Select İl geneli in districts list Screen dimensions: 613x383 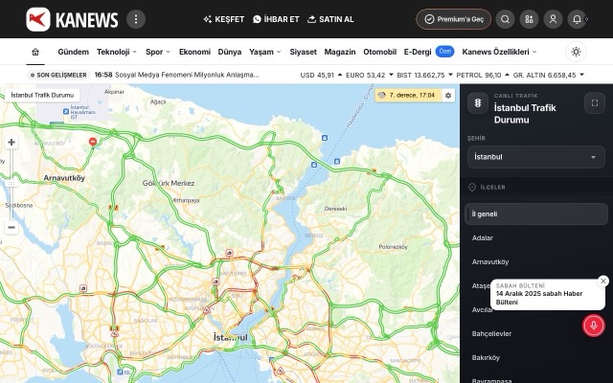point(536,214)
